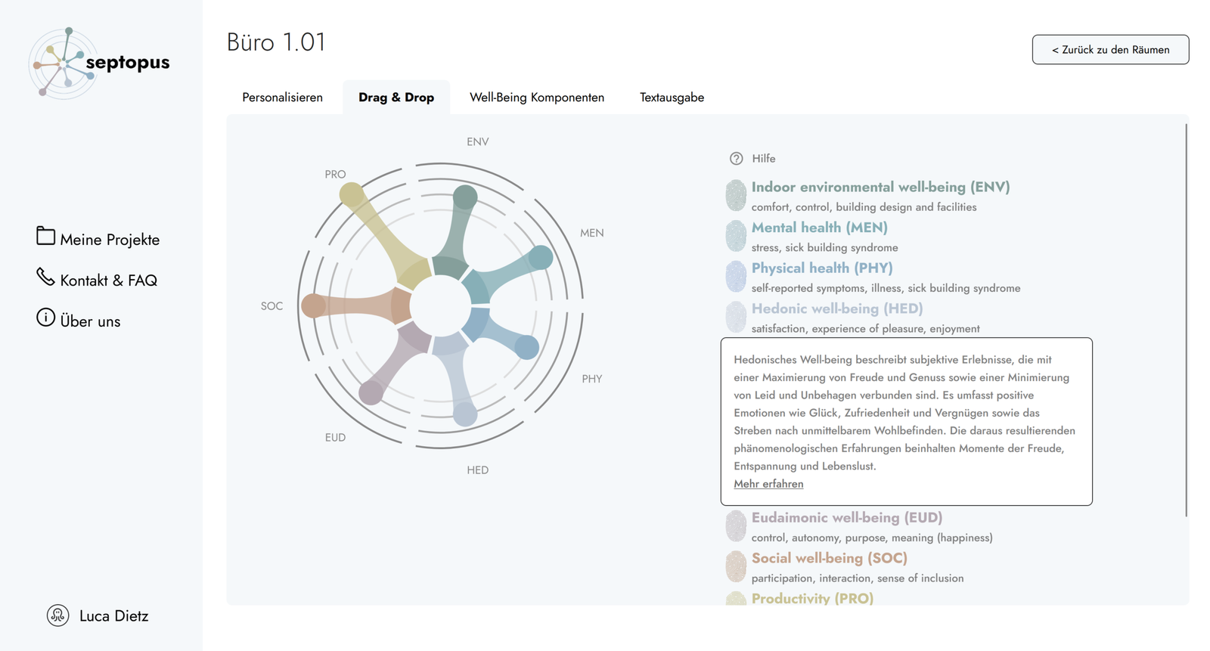
Task: Open the Well-Being Komponenten tab
Action: pos(536,98)
